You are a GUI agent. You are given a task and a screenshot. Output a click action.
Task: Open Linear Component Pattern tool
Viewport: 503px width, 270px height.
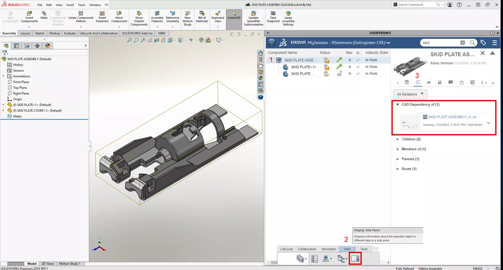(x=81, y=17)
